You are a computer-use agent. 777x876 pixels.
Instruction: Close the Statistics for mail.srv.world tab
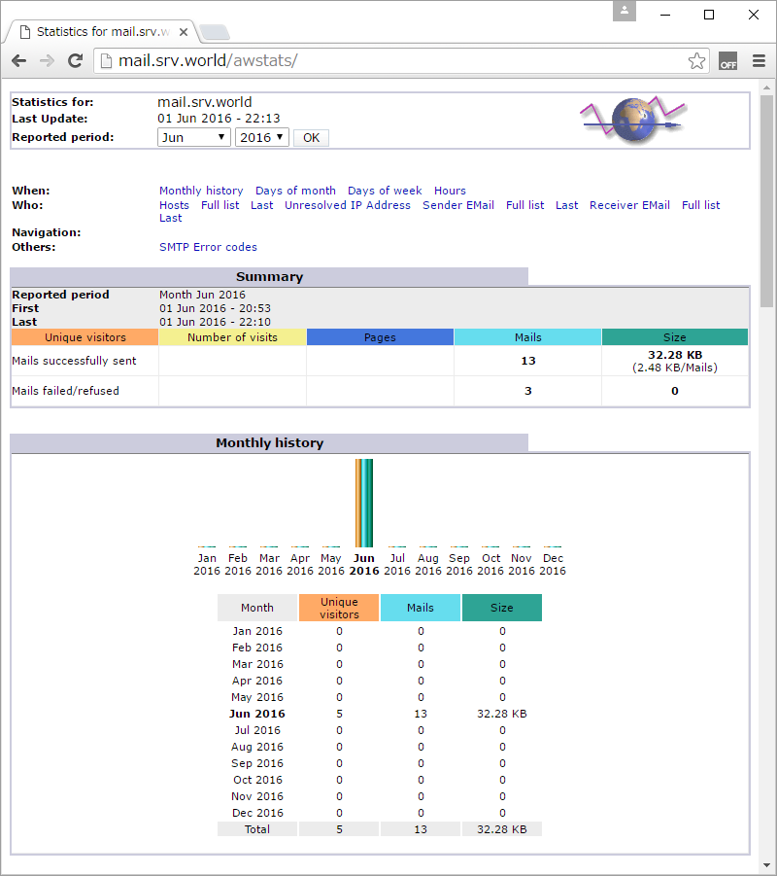(x=184, y=32)
